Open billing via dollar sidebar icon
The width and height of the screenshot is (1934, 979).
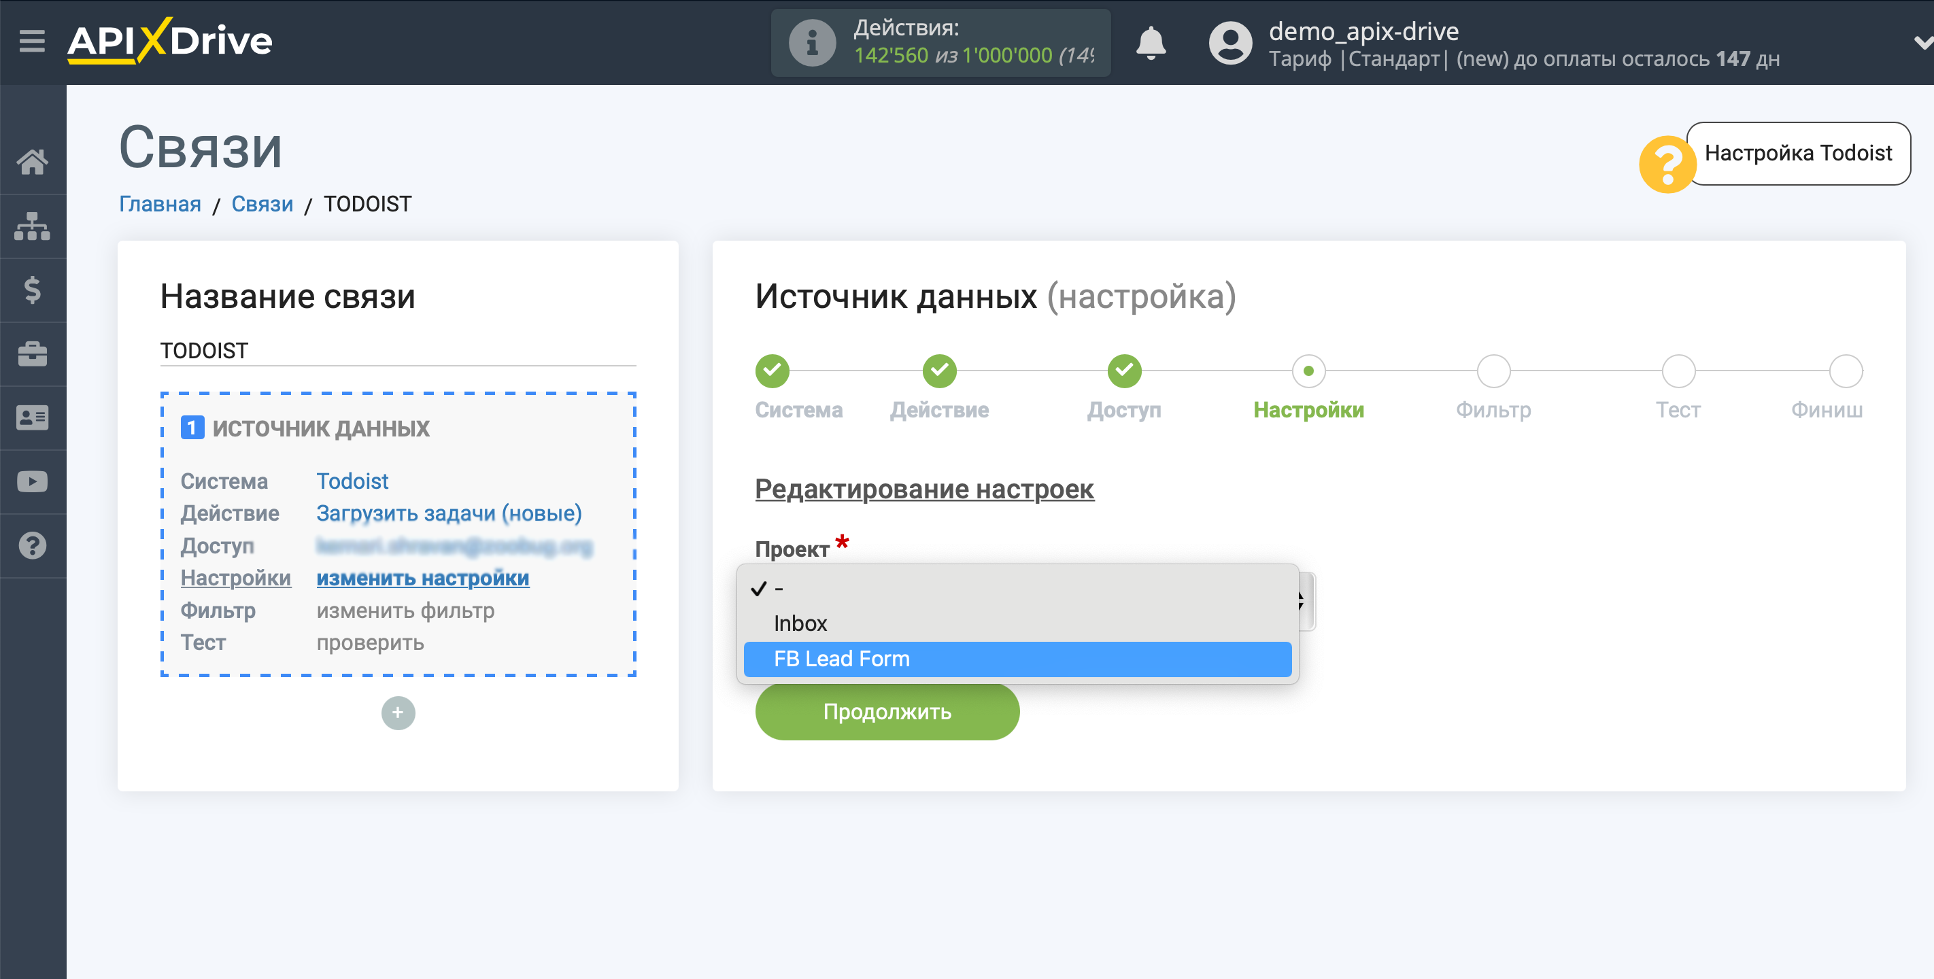click(x=32, y=290)
